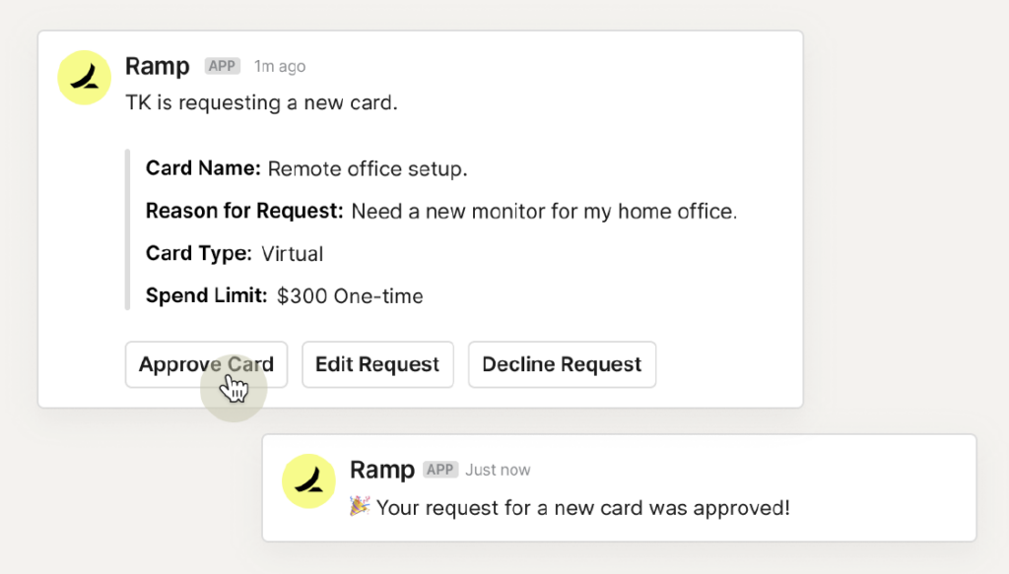Screen dimensions: 1009x574
Task: Click the Virtual card type value
Action: pyautogui.click(x=292, y=254)
